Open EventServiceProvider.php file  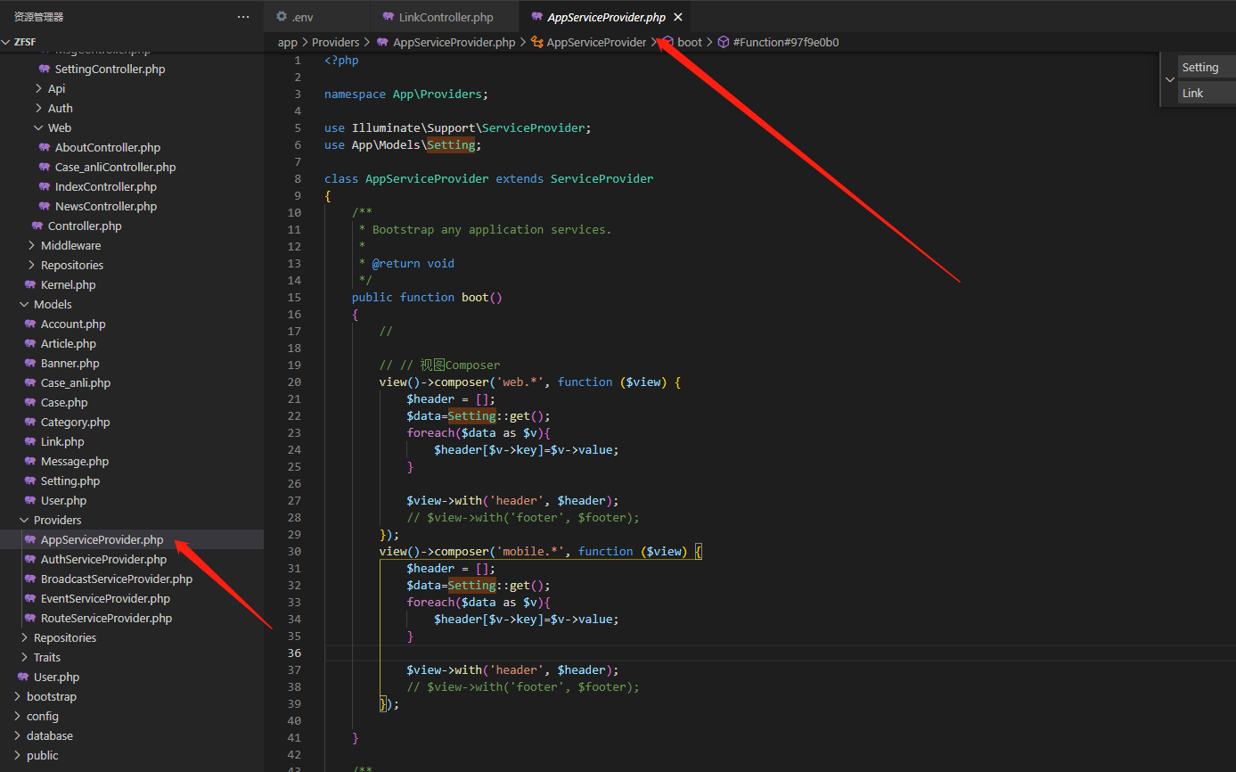click(105, 598)
